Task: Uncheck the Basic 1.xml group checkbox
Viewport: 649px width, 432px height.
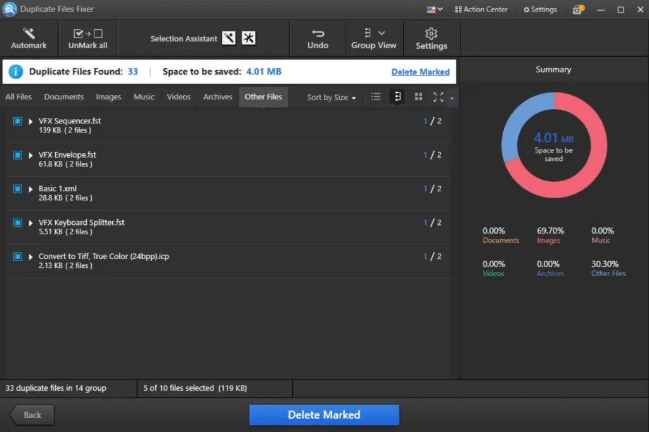Action: 18,189
